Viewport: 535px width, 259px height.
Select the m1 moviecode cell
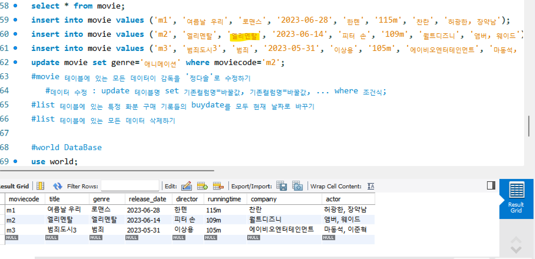pyautogui.click(x=25, y=210)
